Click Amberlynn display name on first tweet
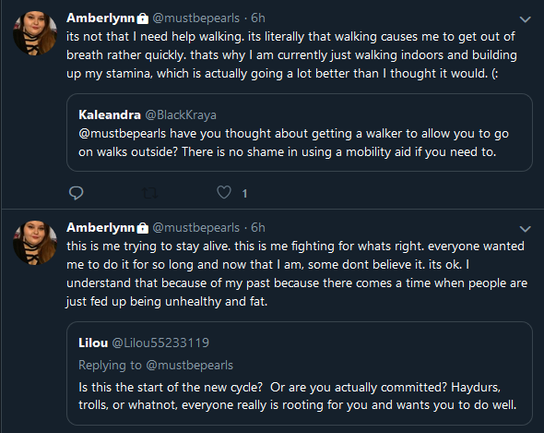Image resolution: width=544 pixels, height=433 pixels. pyautogui.click(x=101, y=18)
